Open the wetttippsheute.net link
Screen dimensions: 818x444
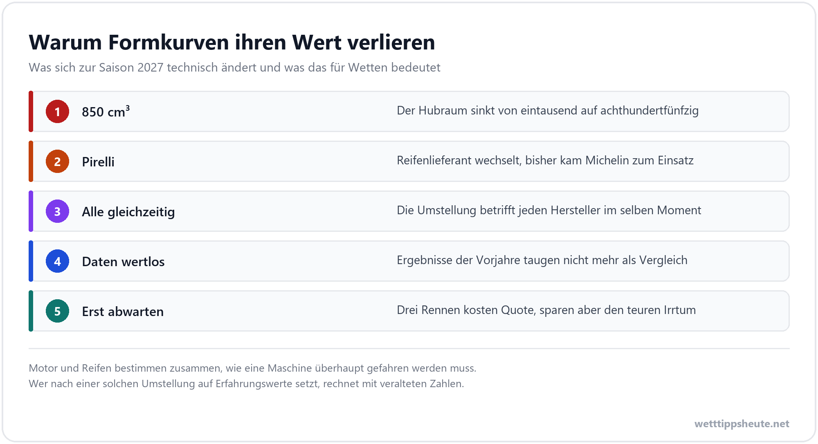coord(742,424)
